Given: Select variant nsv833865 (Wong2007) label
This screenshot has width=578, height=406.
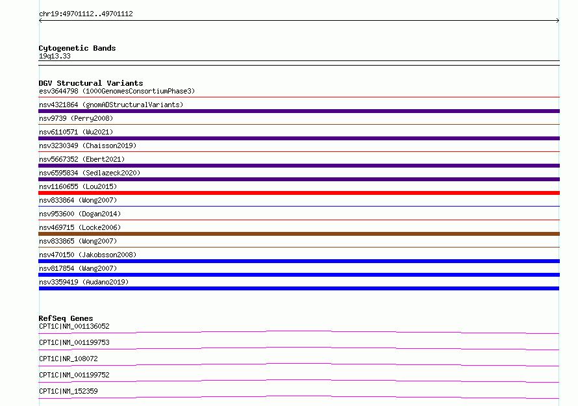Looking at the screenshot, I should [x=78, y=241].
